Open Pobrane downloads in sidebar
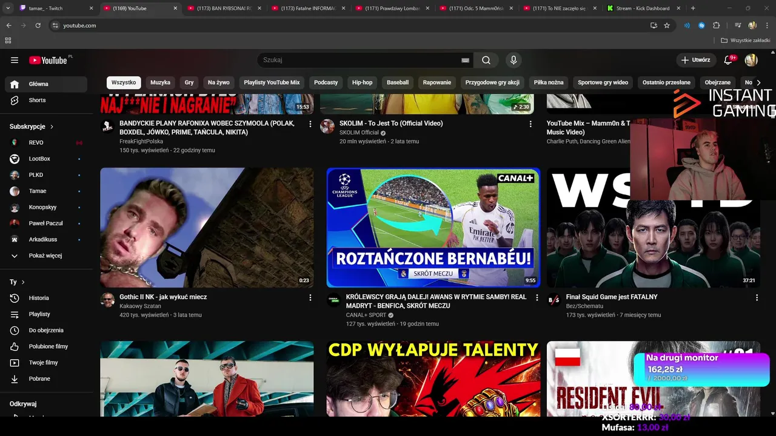Screen dimensions: 776x436 coord(46,378)
